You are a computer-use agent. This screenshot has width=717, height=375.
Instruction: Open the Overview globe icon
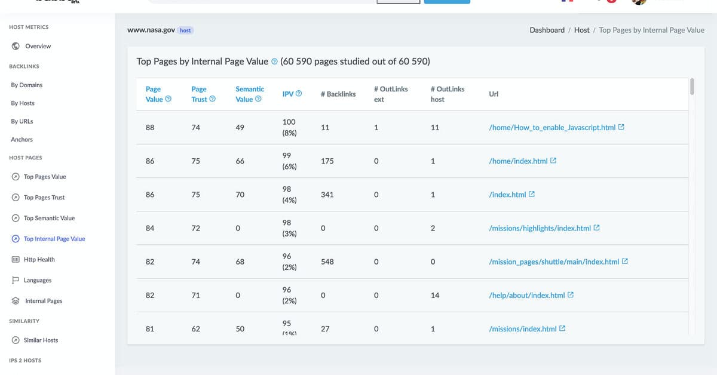[x=16, y=46]
